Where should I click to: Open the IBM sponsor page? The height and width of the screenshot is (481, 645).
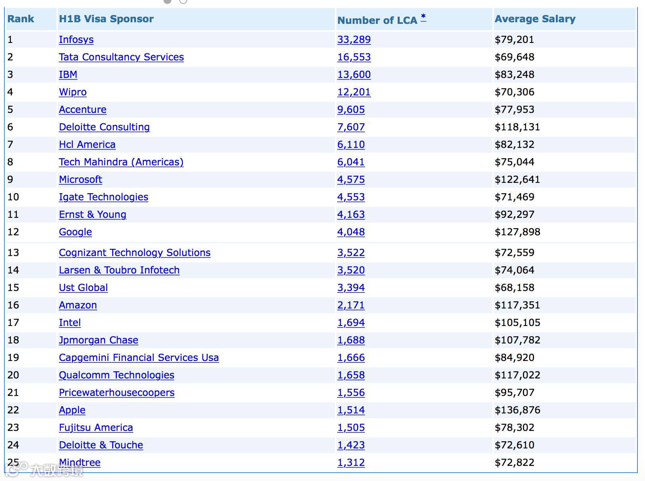[68, 75]
